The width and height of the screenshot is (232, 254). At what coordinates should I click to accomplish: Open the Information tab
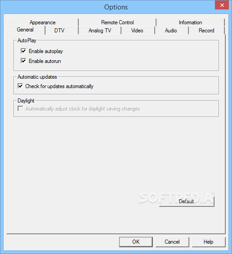[x=190, y=22]
